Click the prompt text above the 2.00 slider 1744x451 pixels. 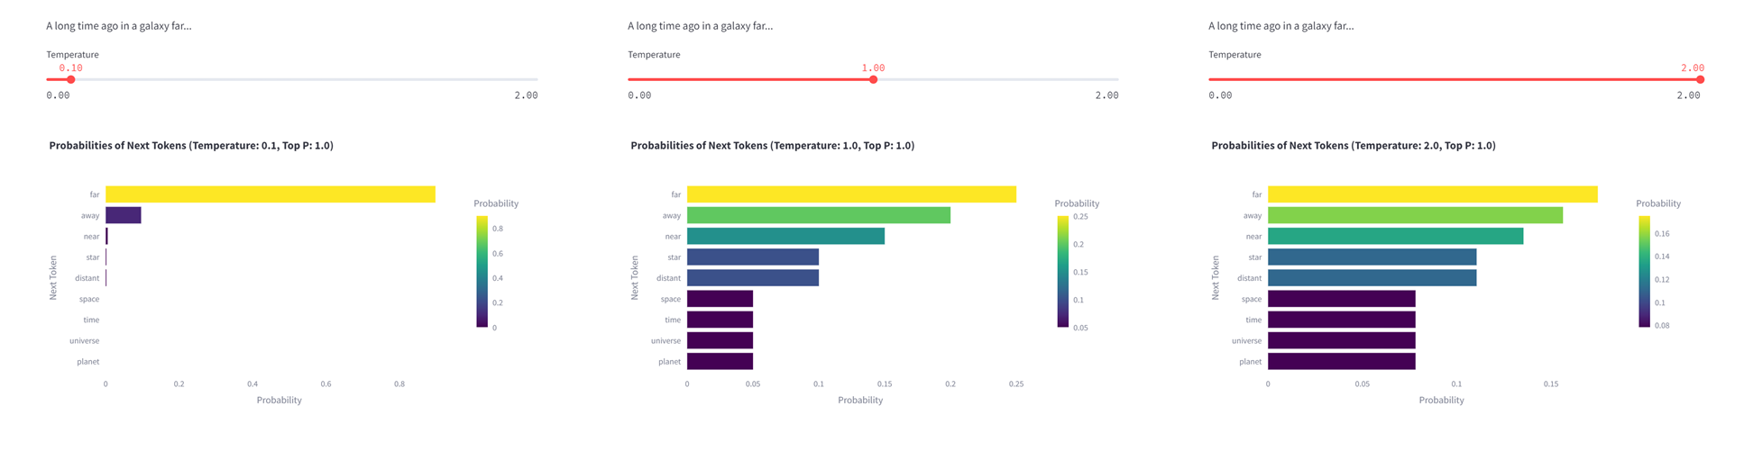(x=1281, y=26)
